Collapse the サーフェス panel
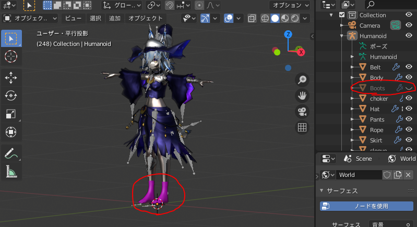The height and width of the screenshot is (227, 417). (321, 190)
